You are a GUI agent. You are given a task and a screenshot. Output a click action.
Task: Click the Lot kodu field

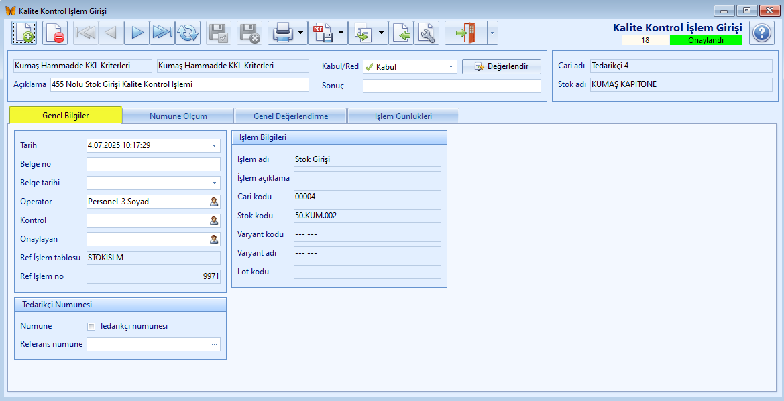[x=368, y=272]
